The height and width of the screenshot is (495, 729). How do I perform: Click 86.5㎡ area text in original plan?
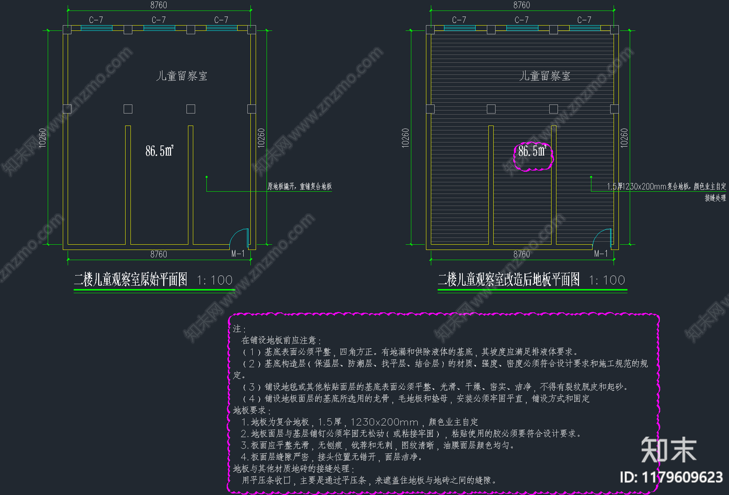159,151
